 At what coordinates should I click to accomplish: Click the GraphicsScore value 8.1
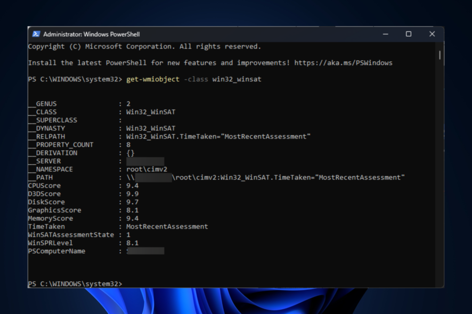pos(132,210)
